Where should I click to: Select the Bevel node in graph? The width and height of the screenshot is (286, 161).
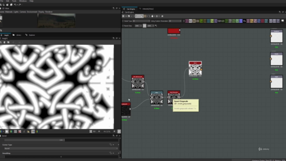coord(195,68)
